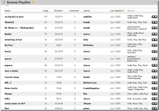Click play/add icon for Waterfall playlist

click(154, 22)
